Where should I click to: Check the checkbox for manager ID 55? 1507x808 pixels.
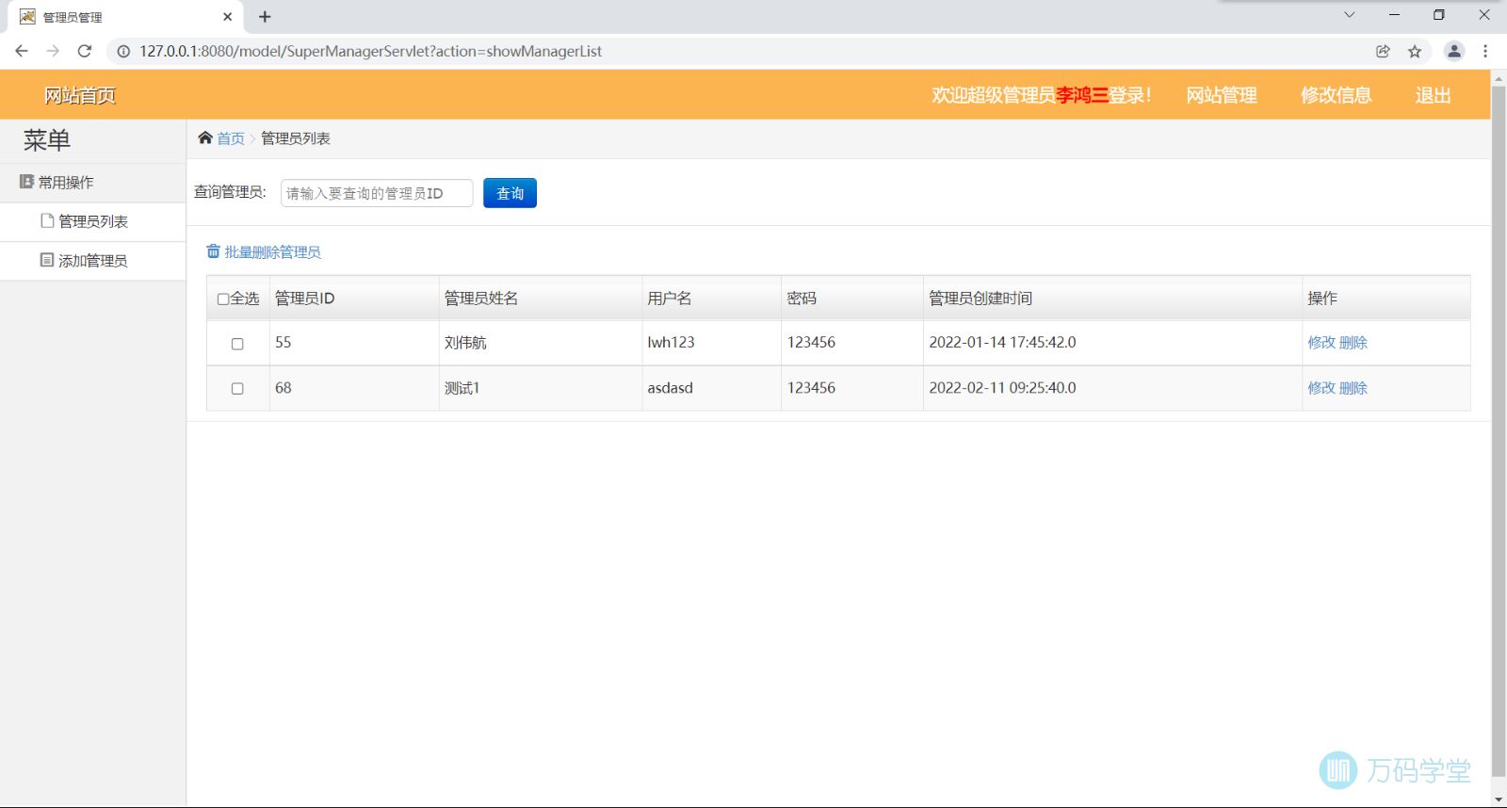pyautogui.click(x=237, y=344)
